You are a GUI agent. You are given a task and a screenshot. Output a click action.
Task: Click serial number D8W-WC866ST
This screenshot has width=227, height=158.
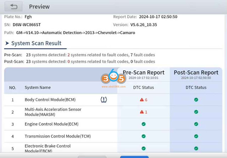[x=27, y=25]
